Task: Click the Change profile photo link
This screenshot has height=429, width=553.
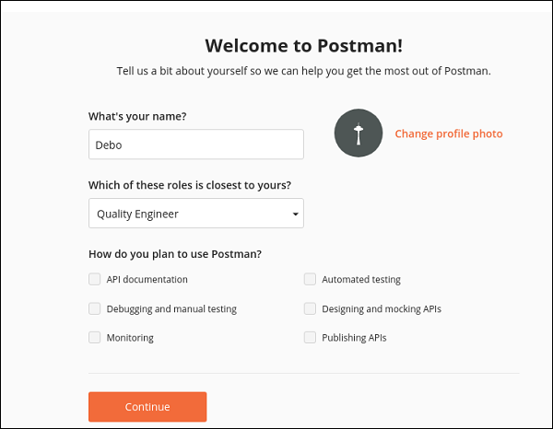Action: (x=448, y=133)
